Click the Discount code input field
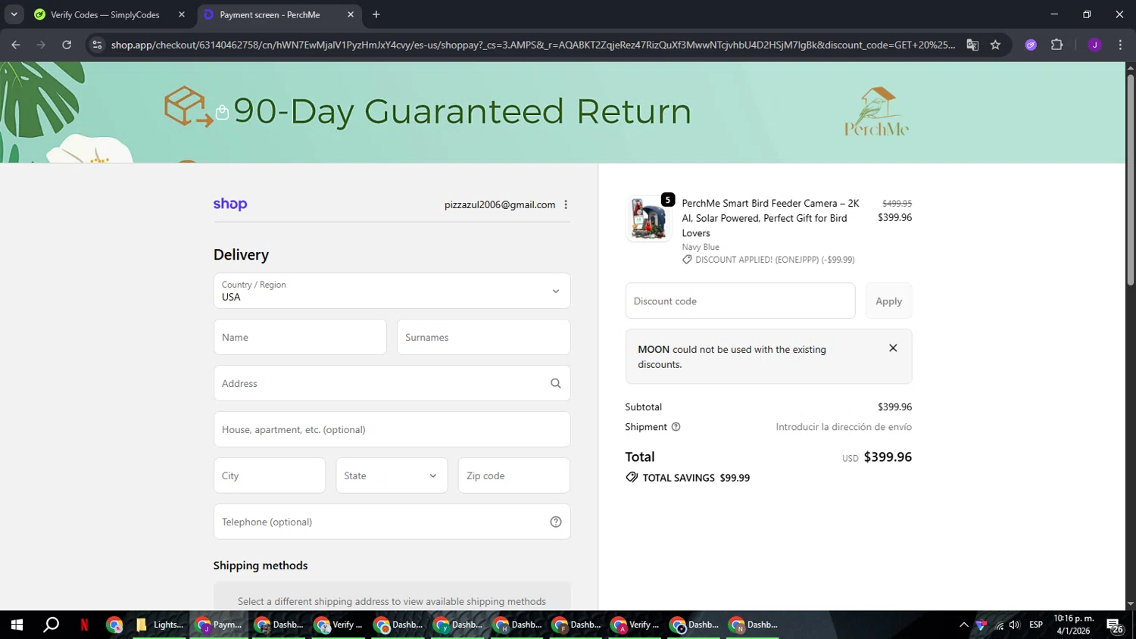1136x639 pixels. tap(740, 301)
